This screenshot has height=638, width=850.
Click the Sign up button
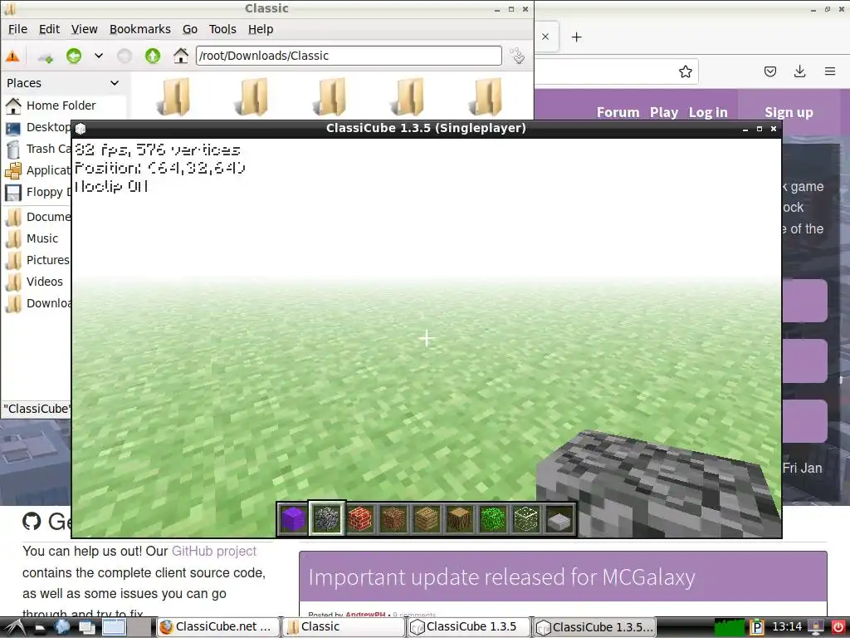point(789,112)
